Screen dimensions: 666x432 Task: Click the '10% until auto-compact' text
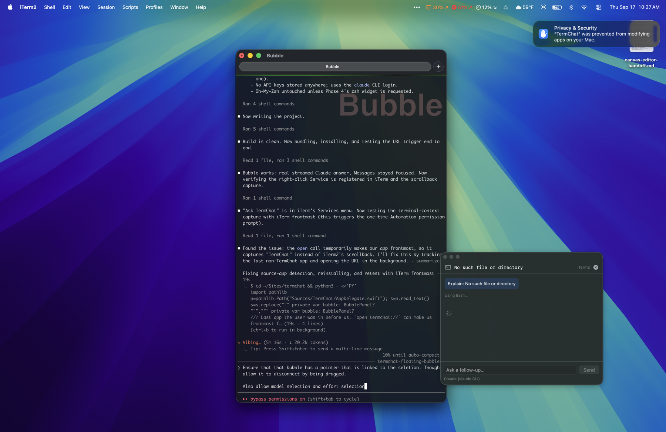411,355
